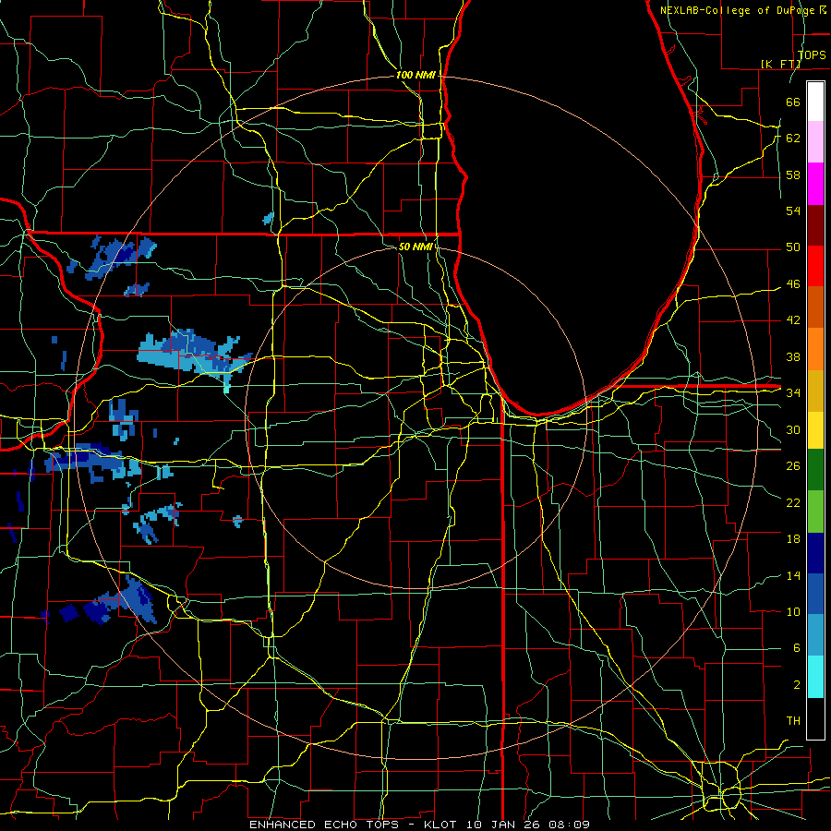Click the bright red legend swatch
Screen dimensions: 831x831
[x=815, y=266]
